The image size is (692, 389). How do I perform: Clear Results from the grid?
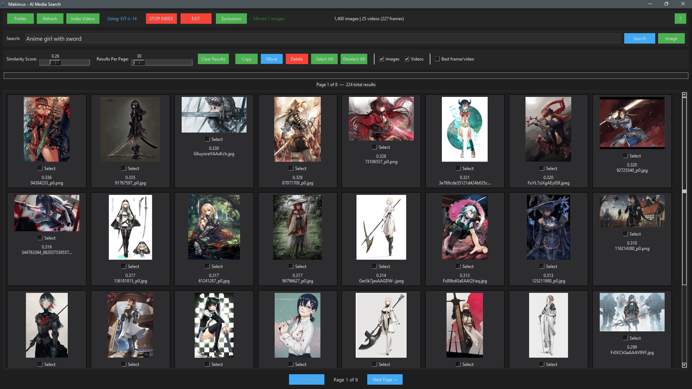[x=213, y=59]
